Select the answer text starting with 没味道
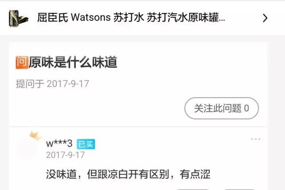This screenshot has height=190, width=285. pyautogui.click(x=128, y=174)
